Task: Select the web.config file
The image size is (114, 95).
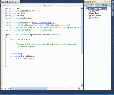Action: (x=95, y=18)
